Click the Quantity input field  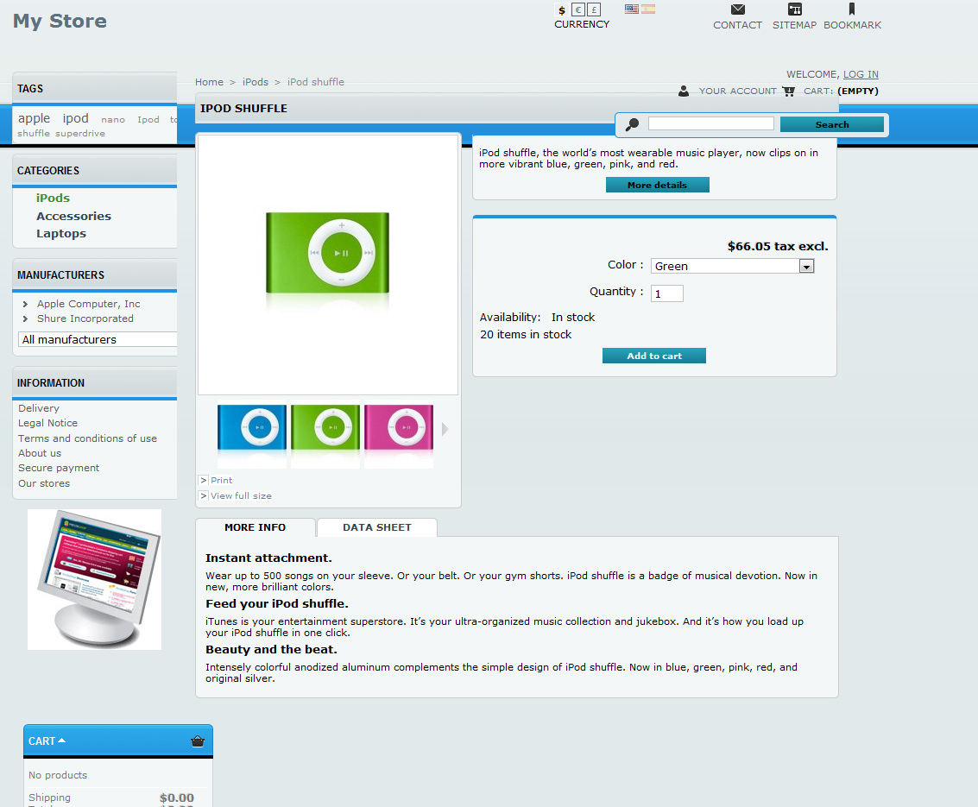[666, 293]
